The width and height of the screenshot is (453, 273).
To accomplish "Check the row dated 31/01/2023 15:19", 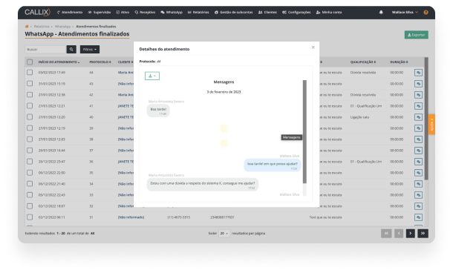I will (30, 84).
